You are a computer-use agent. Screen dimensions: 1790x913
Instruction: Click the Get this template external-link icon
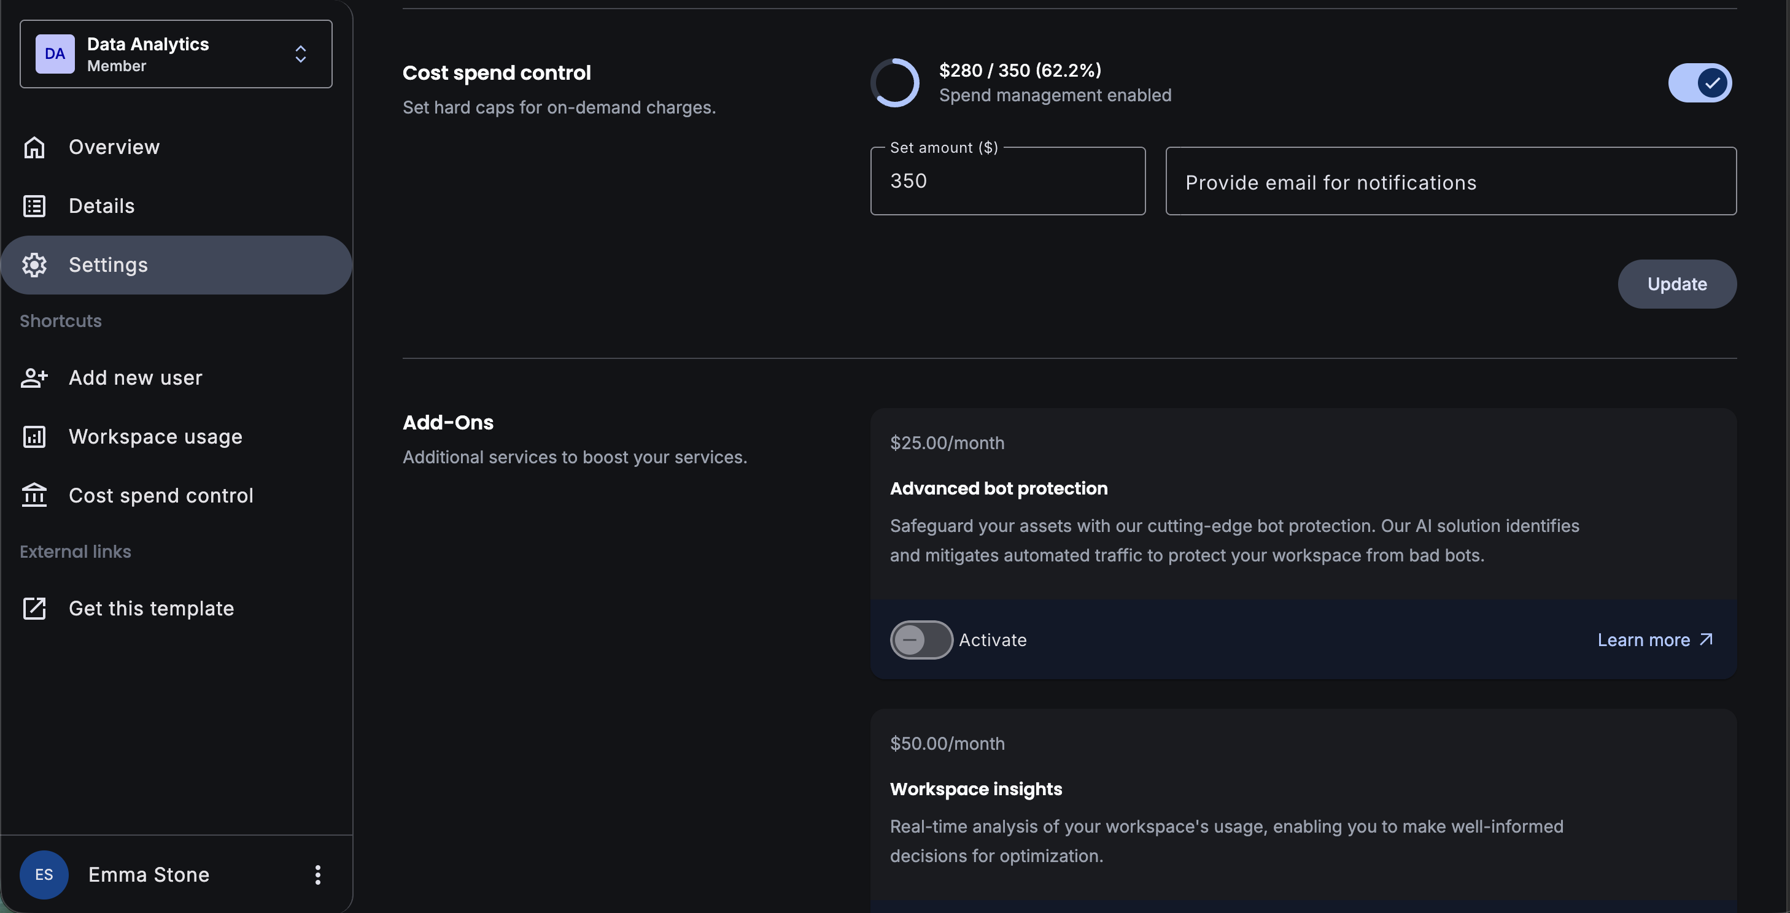pyautogui.click(x=34, y=608)
